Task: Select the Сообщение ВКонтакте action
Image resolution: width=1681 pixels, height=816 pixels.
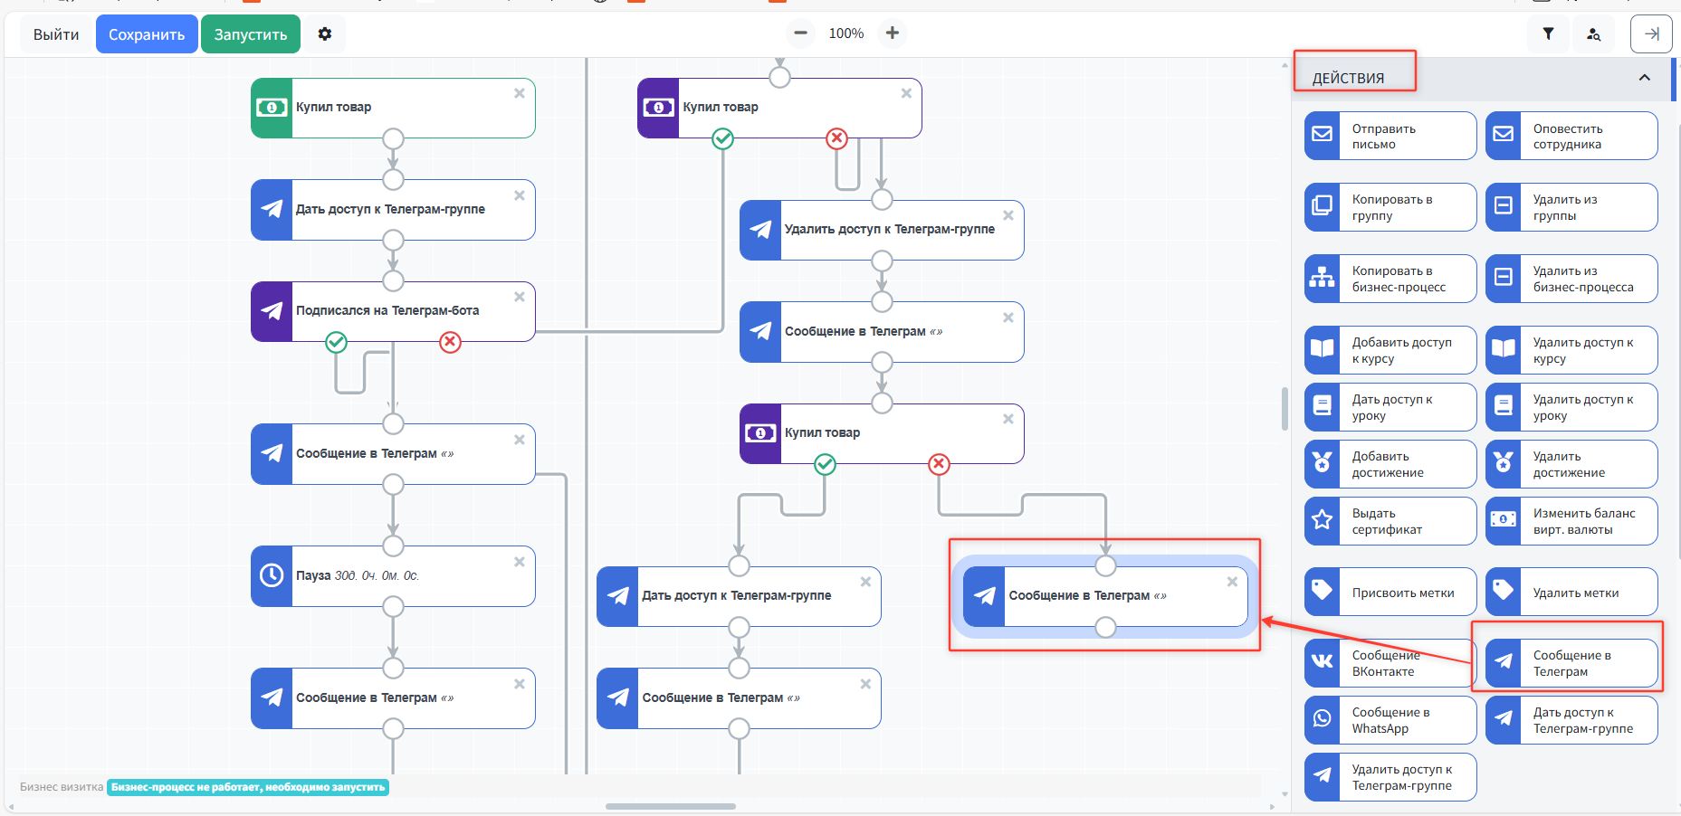Action: (1390, 663)
